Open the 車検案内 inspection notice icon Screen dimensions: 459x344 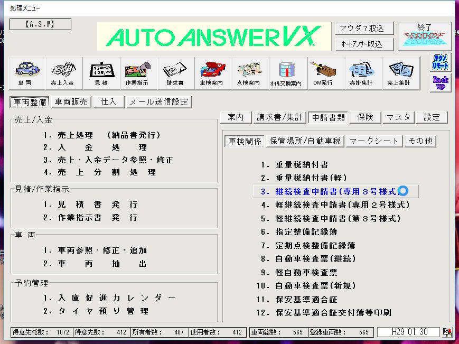pyautogui.click(x=212, y=73)
